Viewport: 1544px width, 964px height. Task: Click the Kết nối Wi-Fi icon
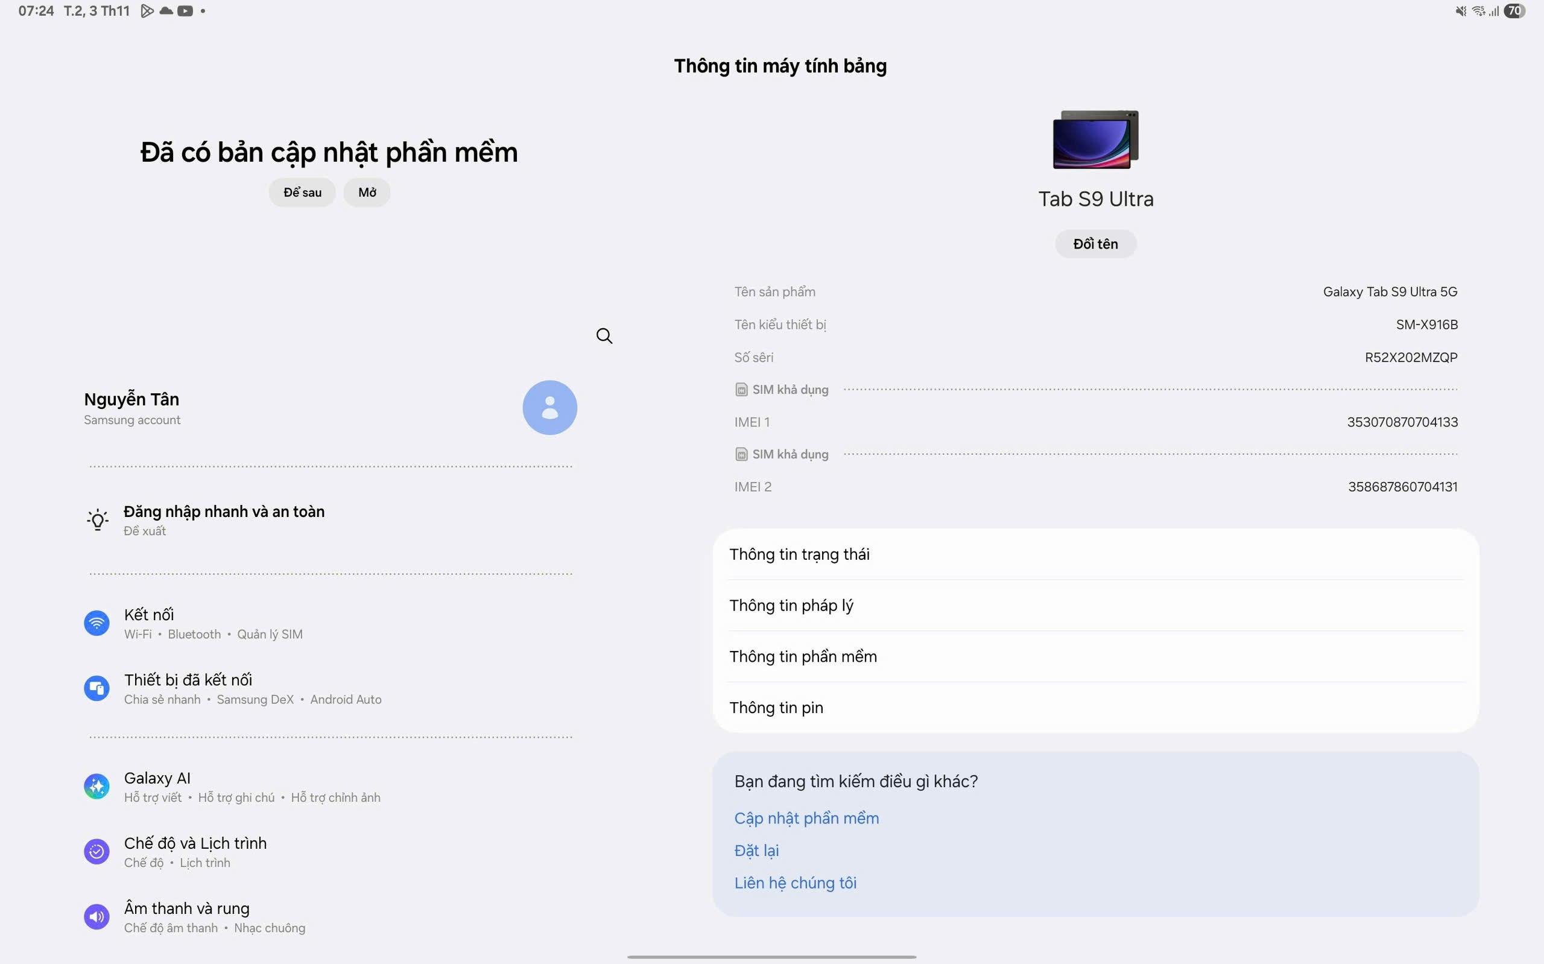pyautogui.click(x=97, y=623)
